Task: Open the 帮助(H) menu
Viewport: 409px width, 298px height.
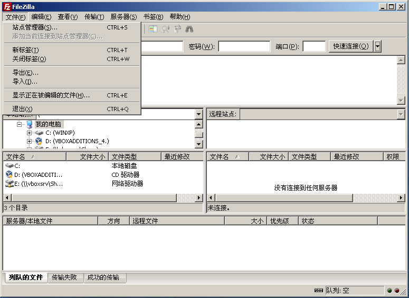Action: [180, 17]
